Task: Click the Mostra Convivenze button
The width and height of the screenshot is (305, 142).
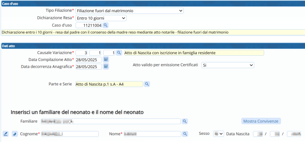Action: (x=261, y=121)
